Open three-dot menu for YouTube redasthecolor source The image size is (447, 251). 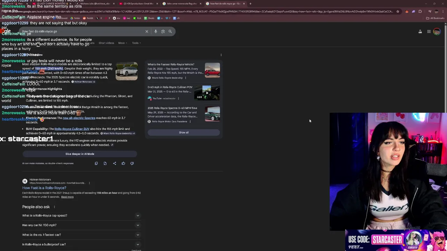(178, 98)
